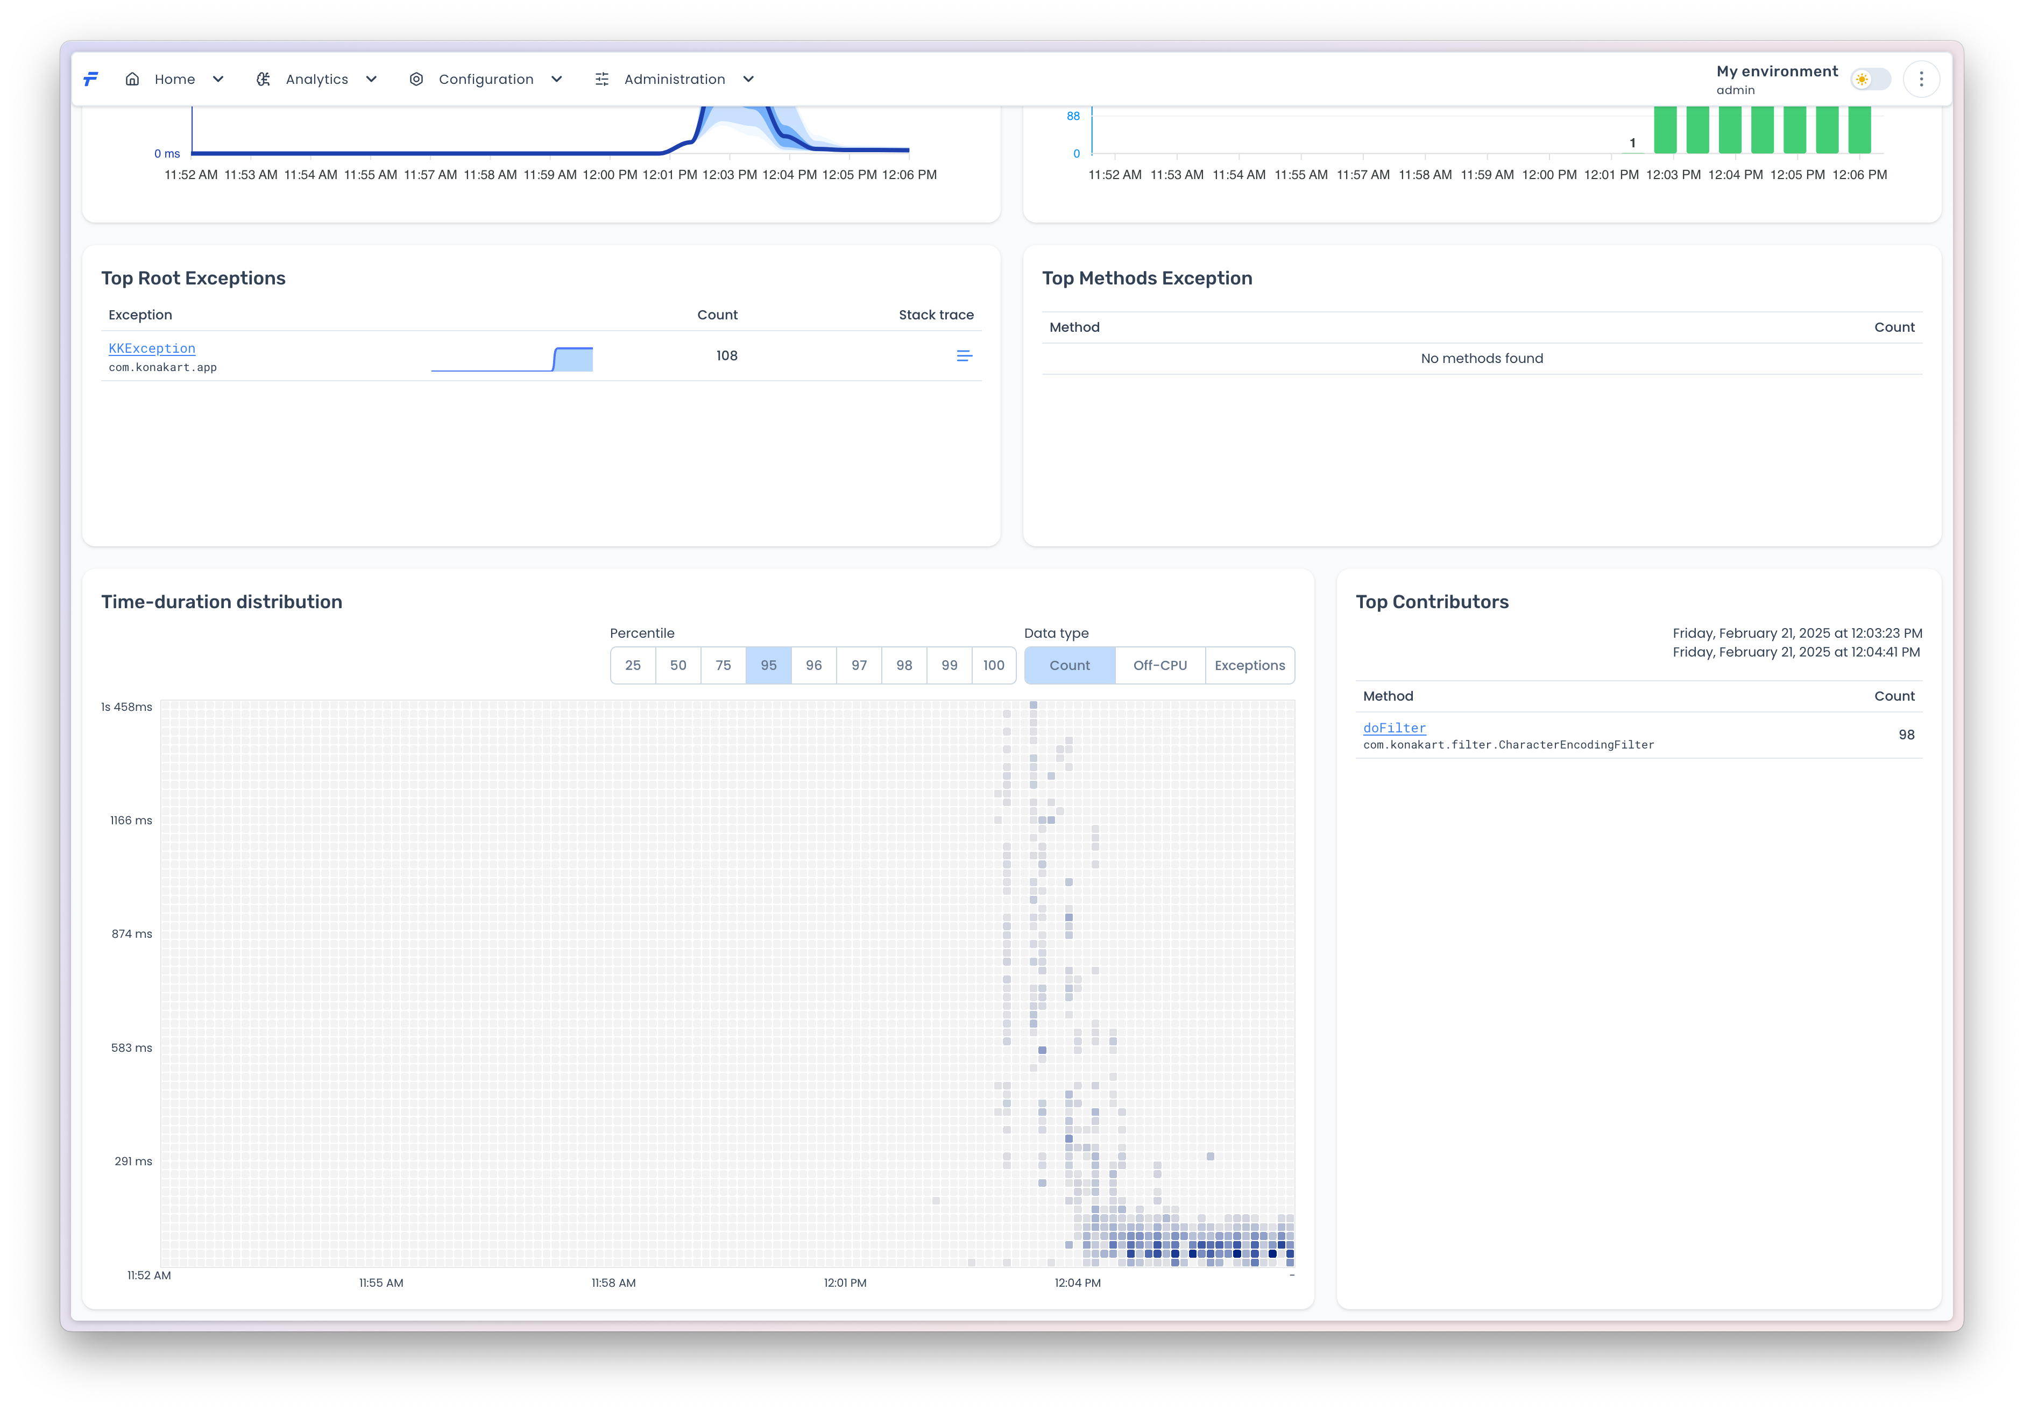Viewport: 2024px width, 1411px height.
Task: Expand the Home dropdown chevron
Action: point(218,80)
